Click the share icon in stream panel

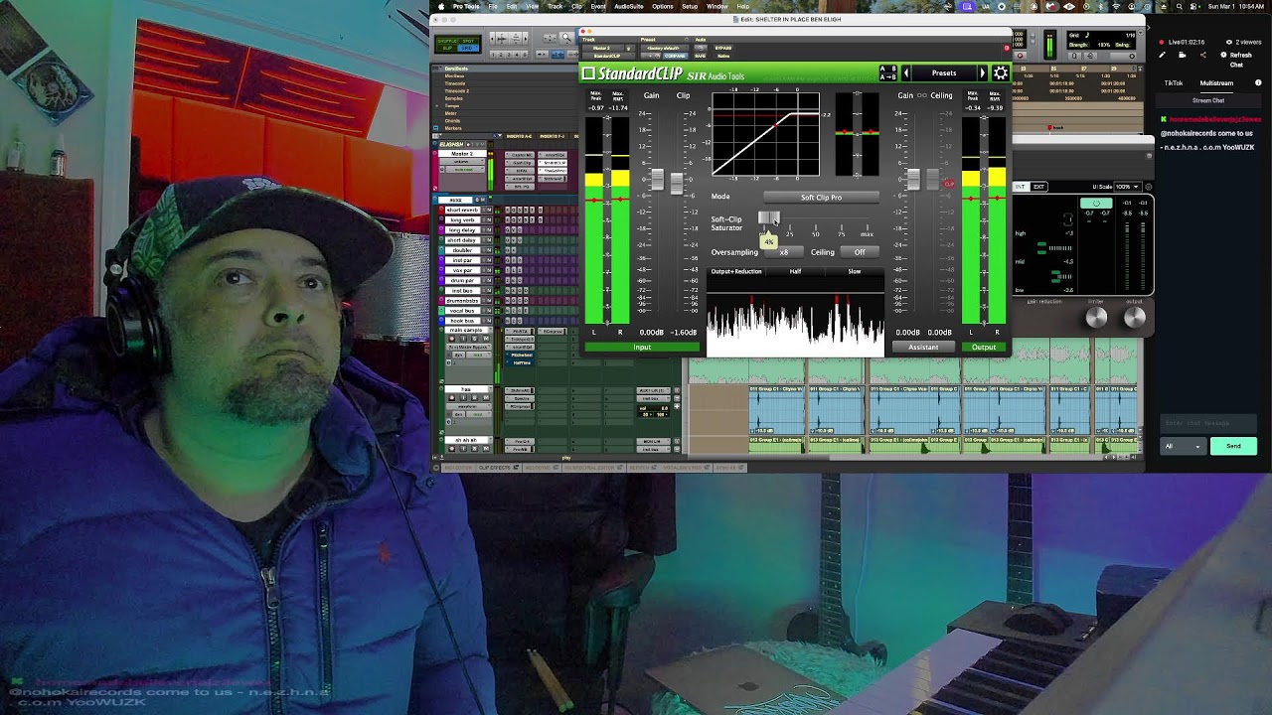(1203, 55)
